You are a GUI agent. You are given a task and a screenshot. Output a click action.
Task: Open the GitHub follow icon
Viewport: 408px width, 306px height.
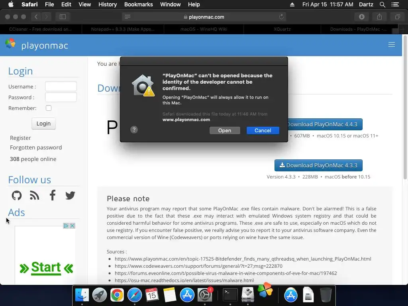pos(17,195)
